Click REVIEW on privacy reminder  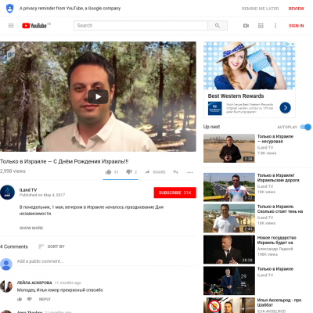click(296, 9)
